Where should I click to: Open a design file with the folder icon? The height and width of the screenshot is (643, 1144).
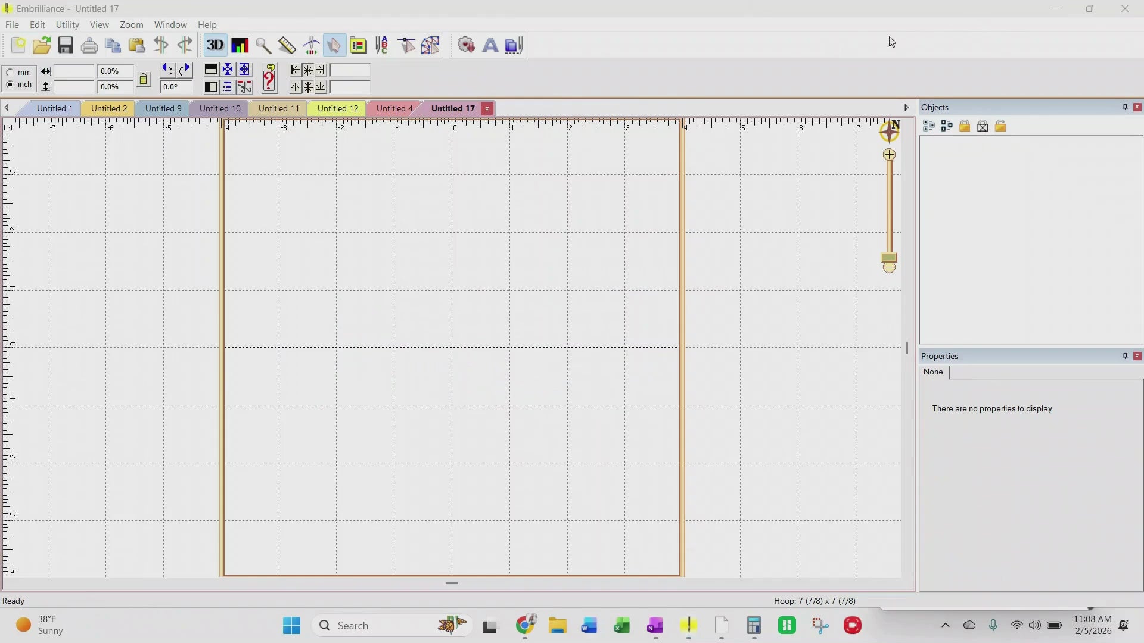[x=42, y=45]
